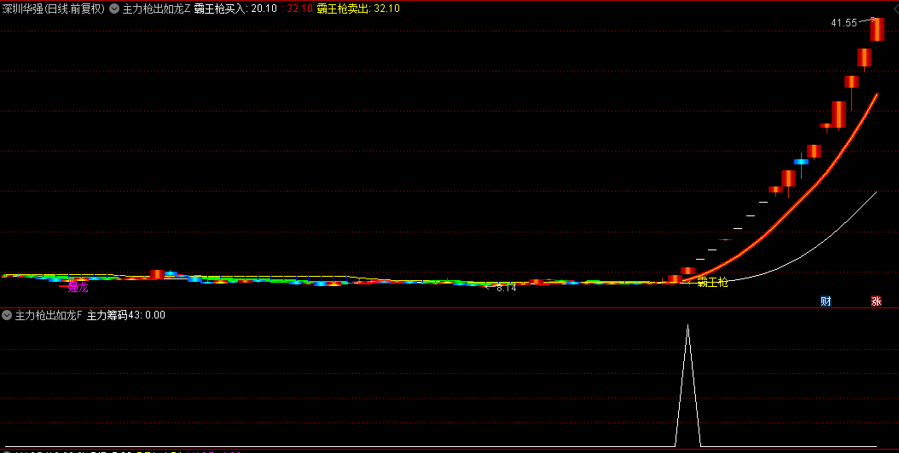Click the peak of the white spike
The width and height of the screenshot is (899, 453).
point(688,326)
